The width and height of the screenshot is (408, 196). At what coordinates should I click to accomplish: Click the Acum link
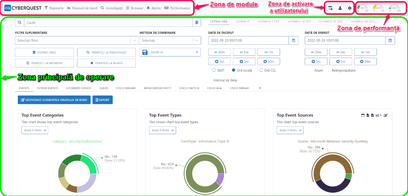point(318,71)
